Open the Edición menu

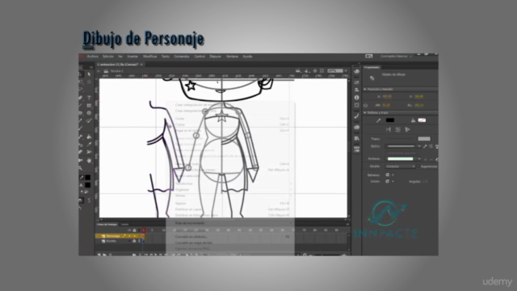pyautogui.click(x=107, y=57)
